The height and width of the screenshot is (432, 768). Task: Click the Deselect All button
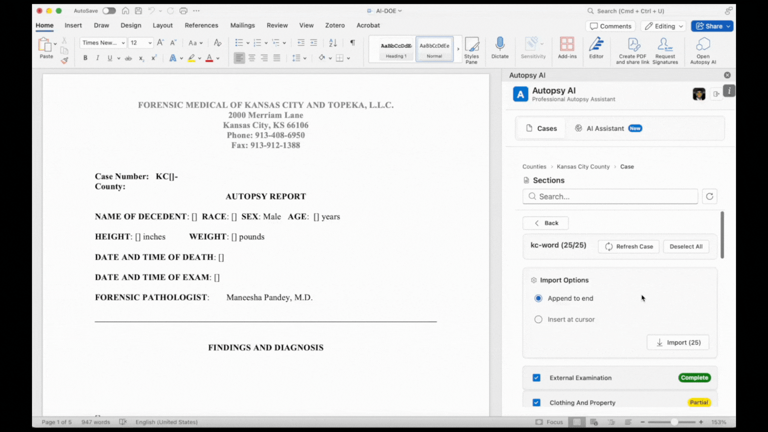click(x=685, y=246)
